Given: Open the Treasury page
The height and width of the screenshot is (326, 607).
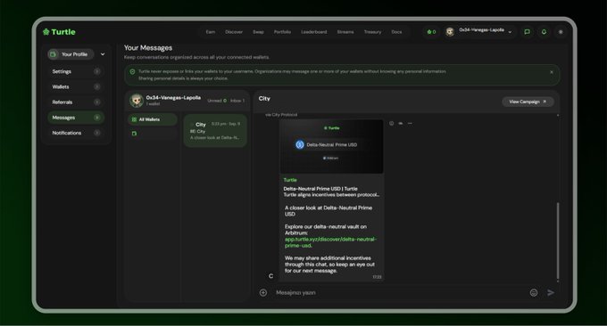Looking at the screenshot, I should coord(372,32).
